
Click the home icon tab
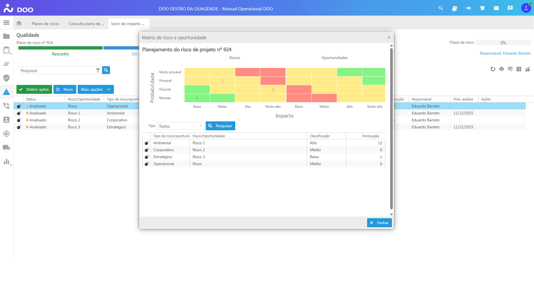19,23
